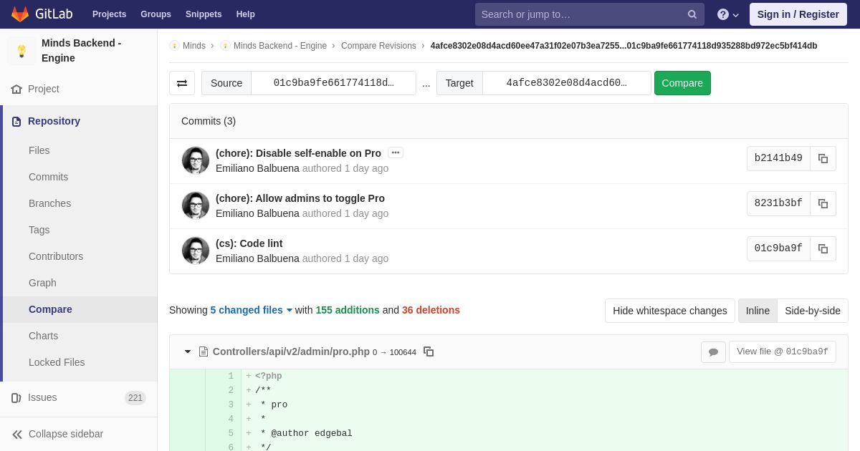Expand the 5 changed files dropdown
This screenshot has height=451, width=860.
[251, 310]
